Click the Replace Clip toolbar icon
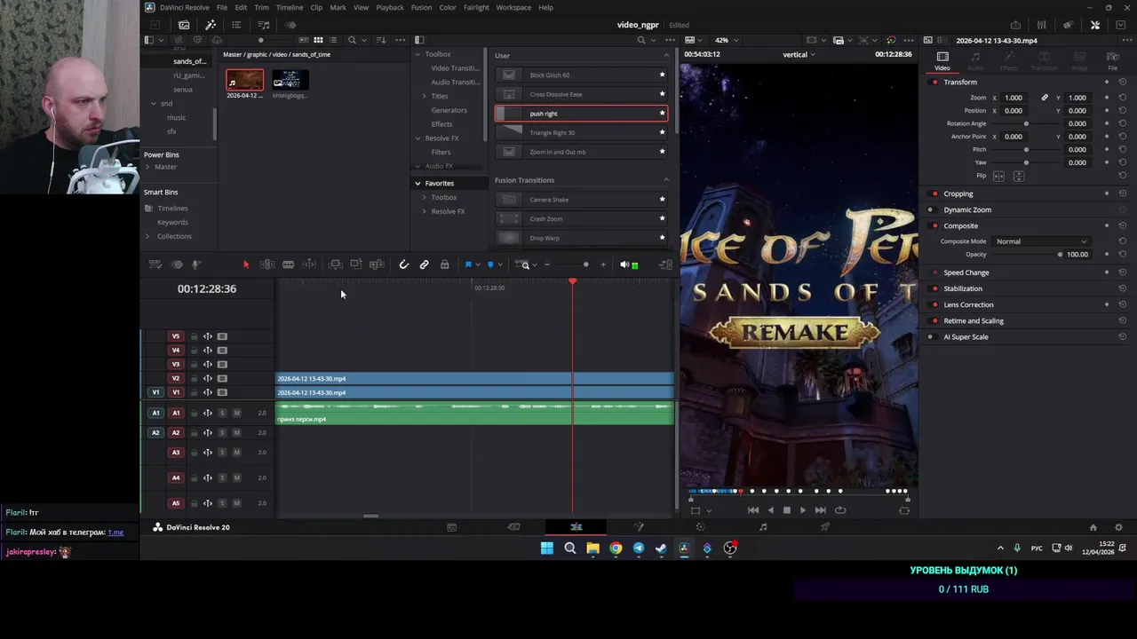The width and height of the screenshot is (1137, 639). (377, 264)
